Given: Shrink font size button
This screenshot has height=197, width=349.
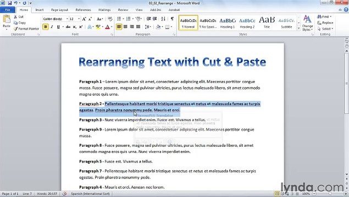Looking at the screenshot, I should pos(90,19).
